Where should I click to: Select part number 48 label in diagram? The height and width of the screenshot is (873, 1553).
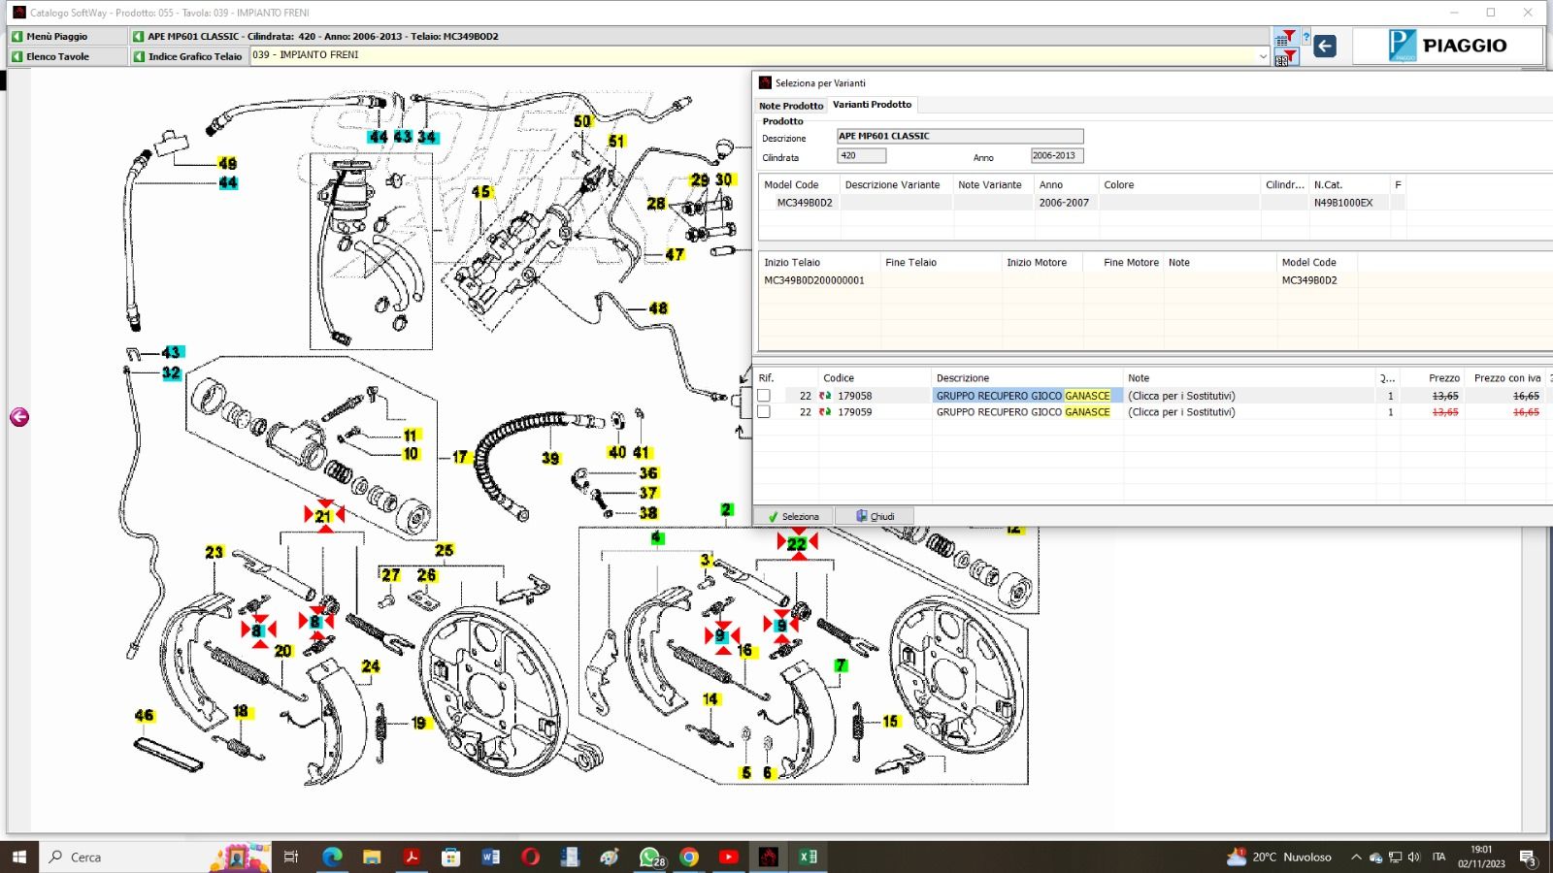tap(658, 308)
